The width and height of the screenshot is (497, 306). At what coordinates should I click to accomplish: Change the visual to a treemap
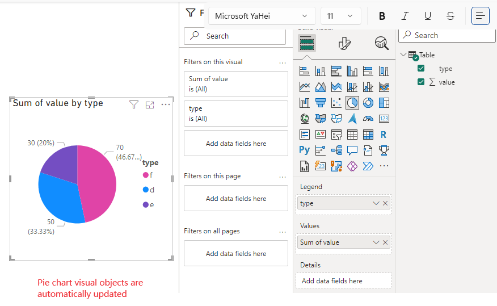(384, 102)
